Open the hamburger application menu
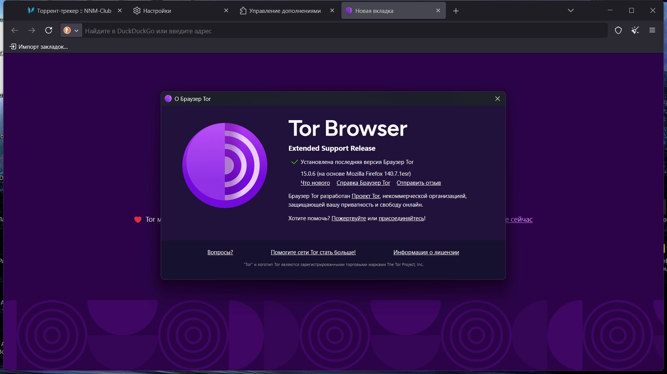 [652, 31]
